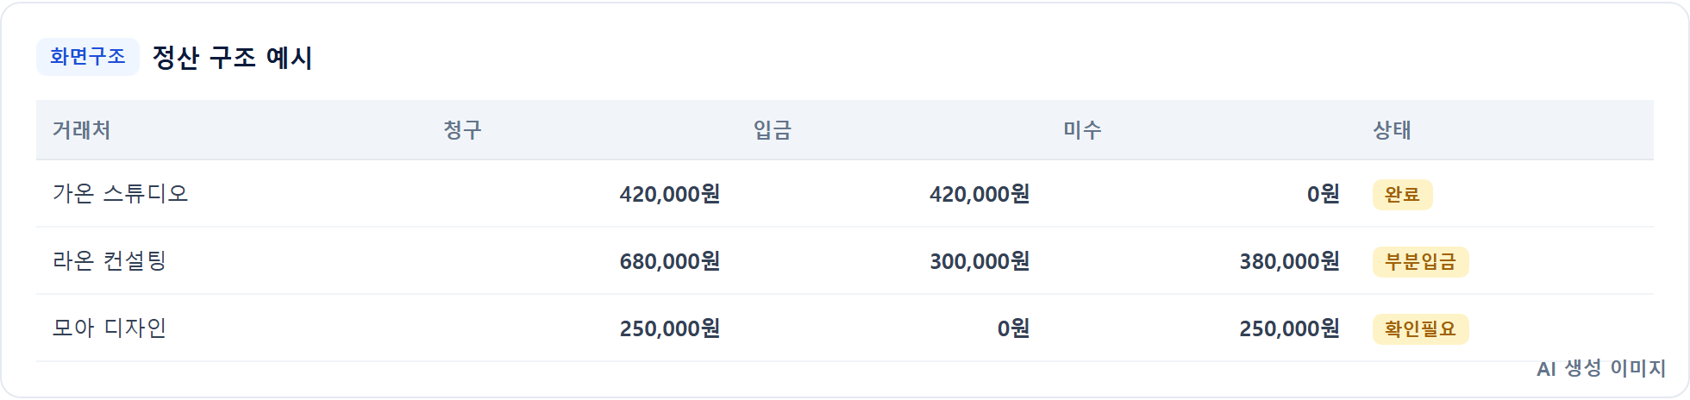
Task: Select the 680,000원 billed amount
Action: (670, 261)
